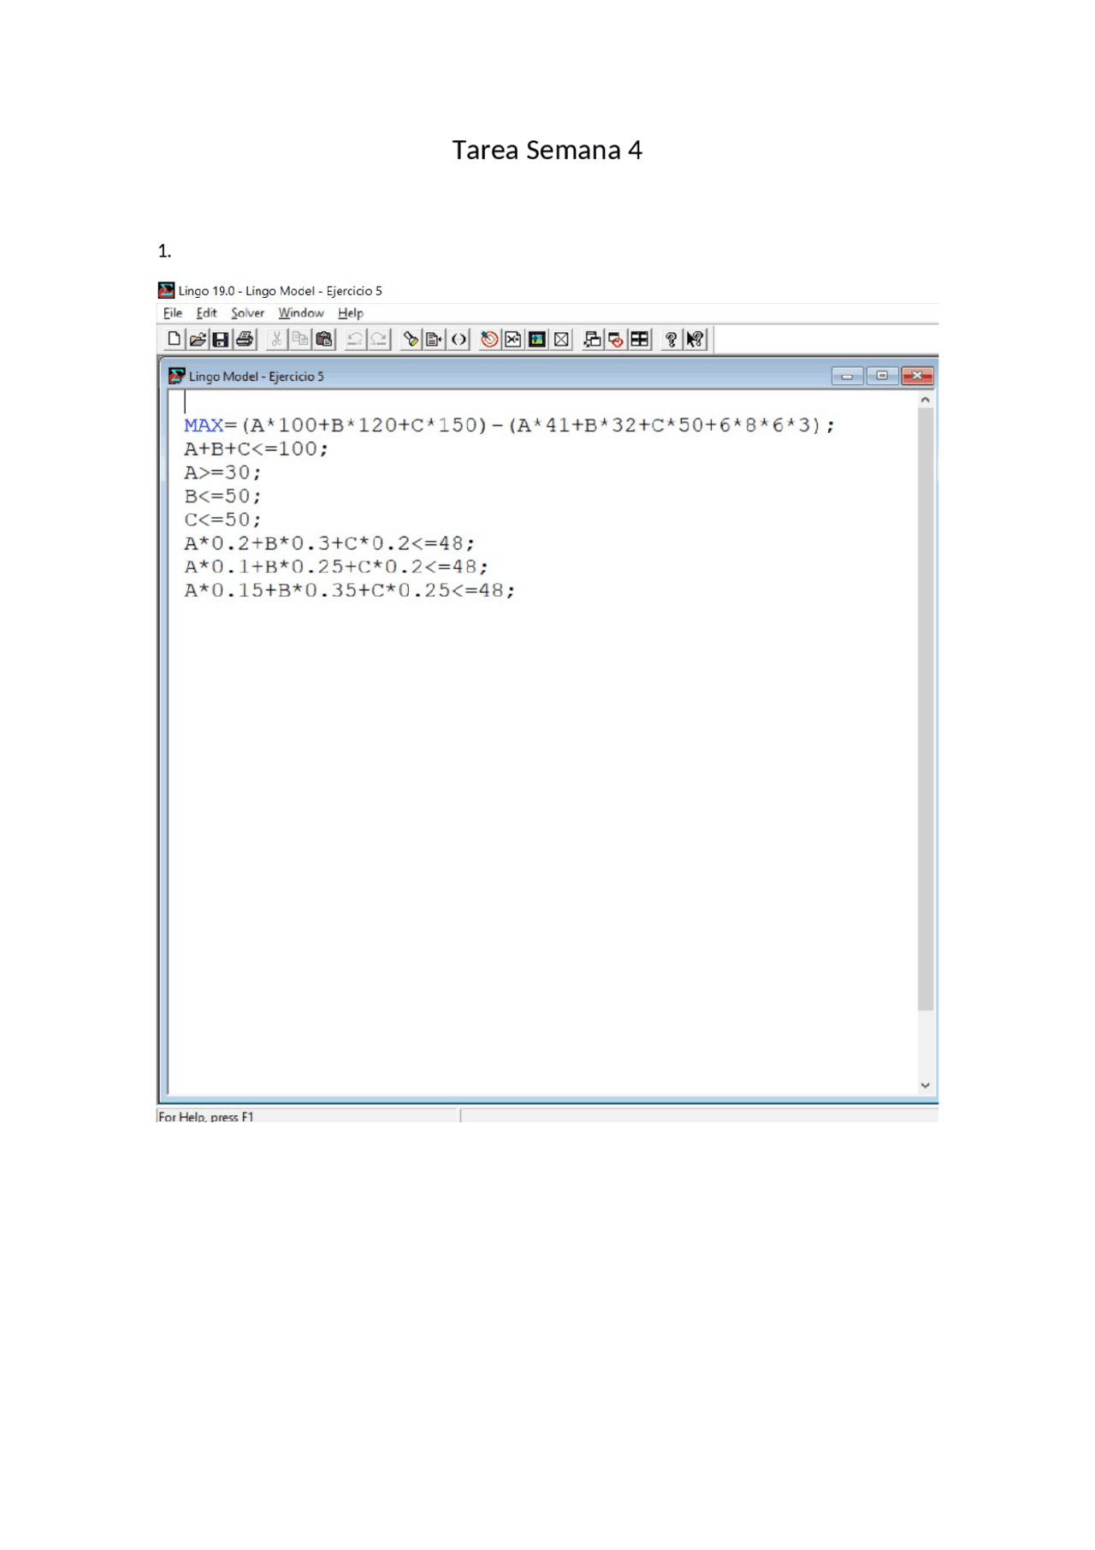Click the Match Parenthesis icon
Viewport: 1095px width, 1550px height.
(x=459, y=339)
